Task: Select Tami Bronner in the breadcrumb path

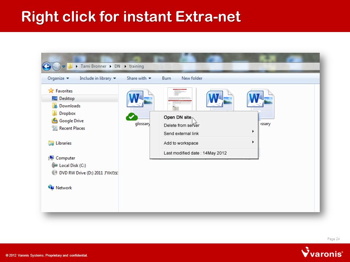Action: tap(93, 66)
